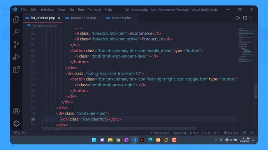Switch to Visual Studio Code taskbar icon
The height and width of the screenshot is (150, 268).
(x=134, y=140)
